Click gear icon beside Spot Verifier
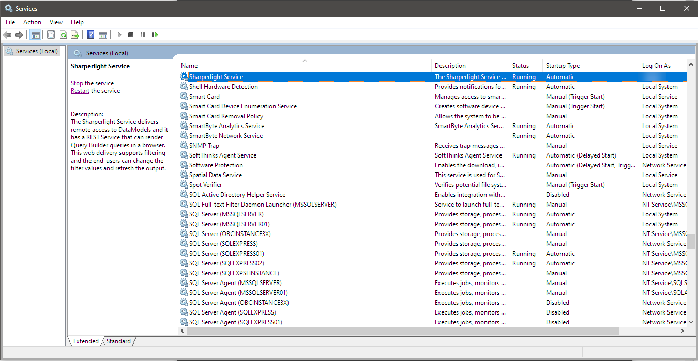This screenshot has width=698, height=361. (184, 184)
